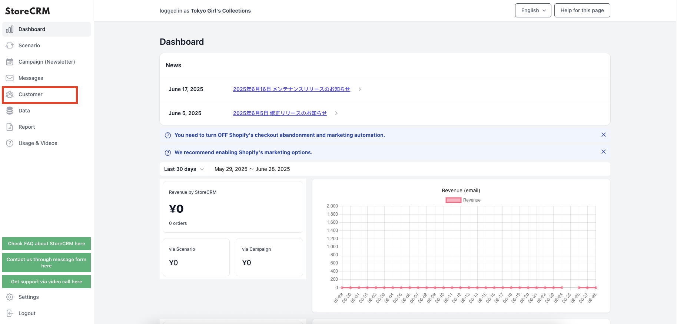Open the Campaign (Newsletter) menu item
The width and height of the screenshot is (677, 324).
click(46, 62)
